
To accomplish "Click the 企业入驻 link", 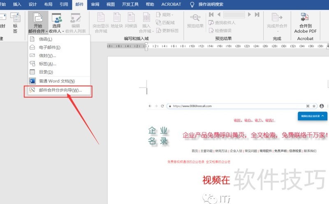I will [236, 151].
